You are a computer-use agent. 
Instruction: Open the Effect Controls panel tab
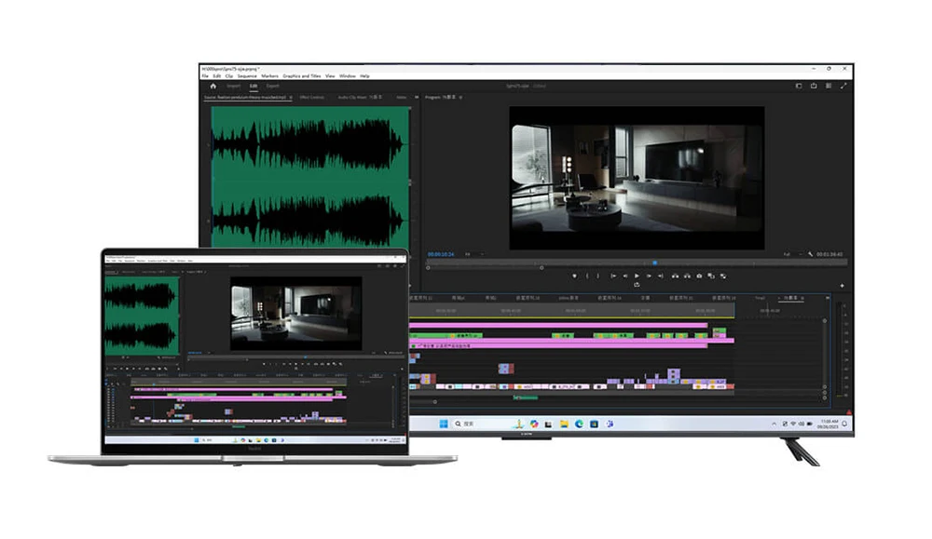[310, 97]
